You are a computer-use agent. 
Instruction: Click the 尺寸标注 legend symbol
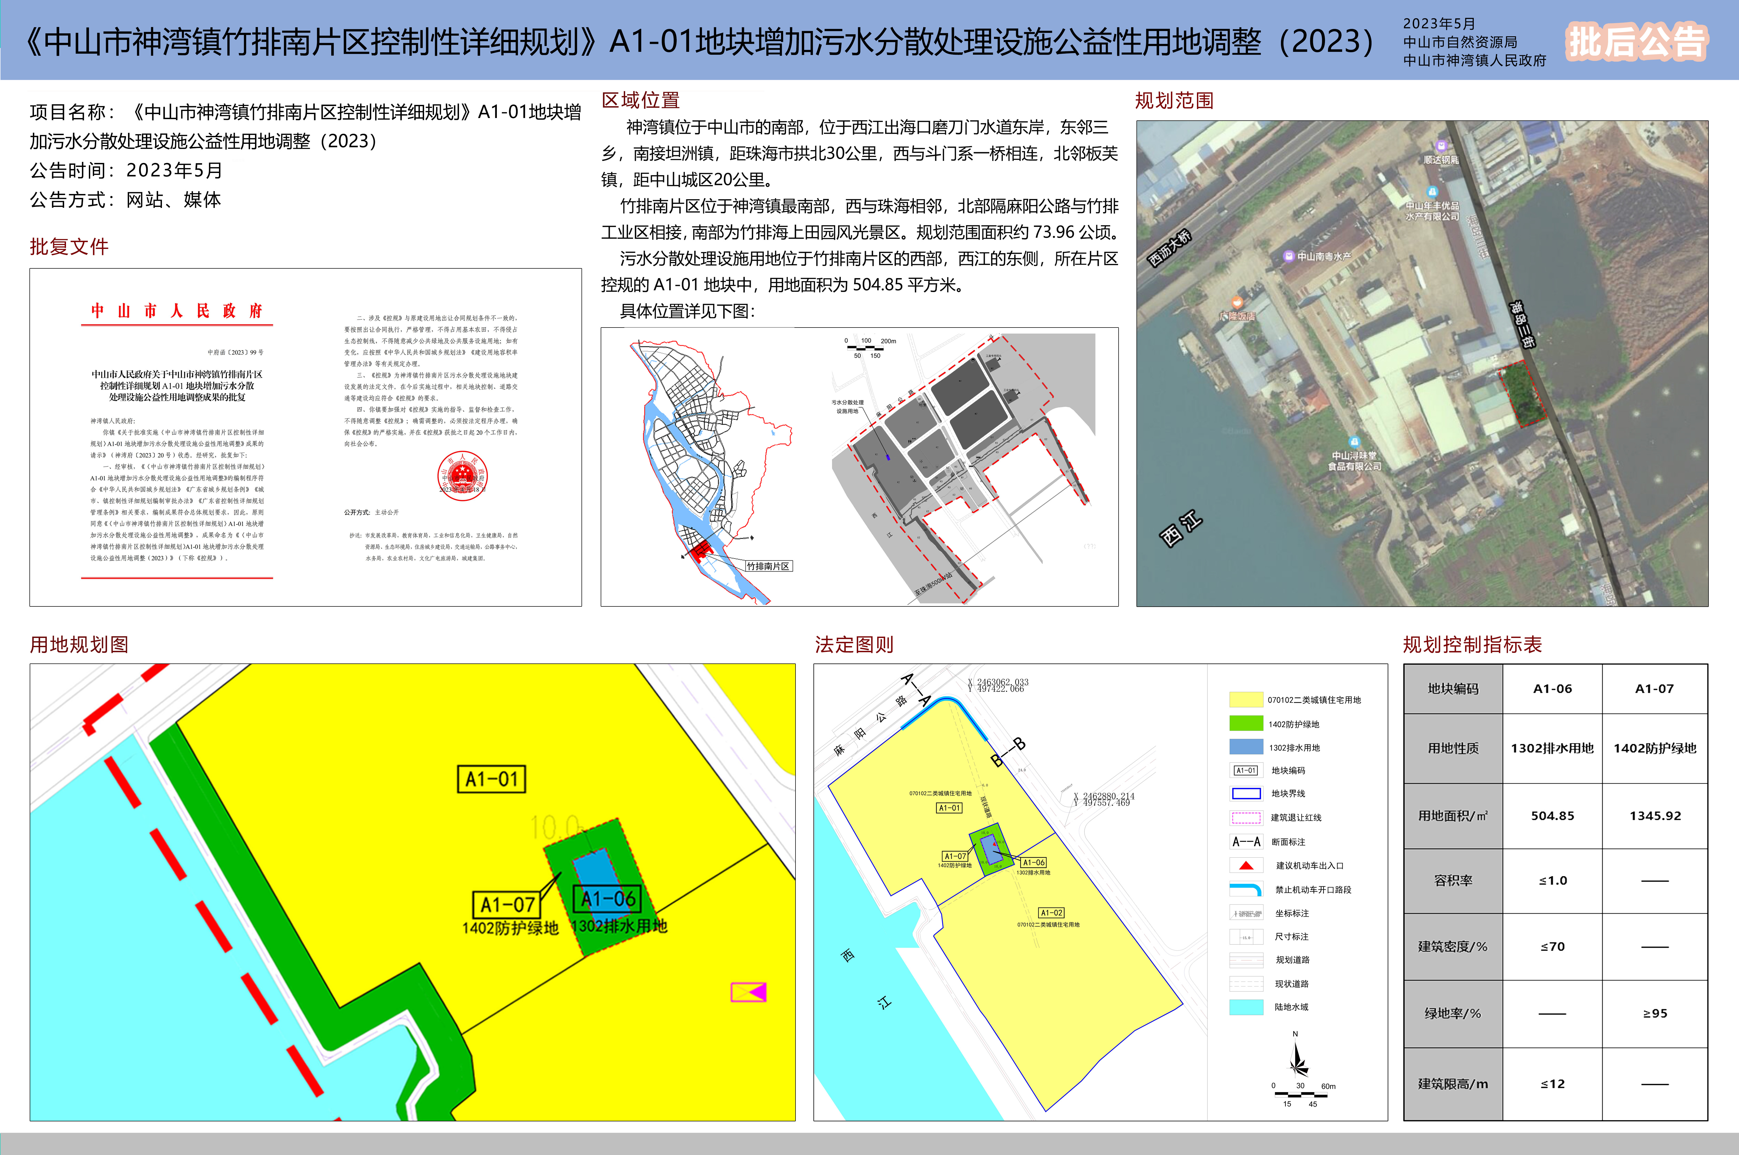coord(1246,937)
